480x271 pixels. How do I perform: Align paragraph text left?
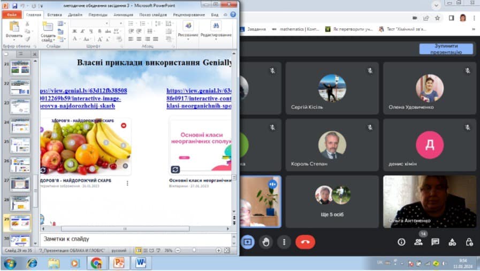coord(131,39)
